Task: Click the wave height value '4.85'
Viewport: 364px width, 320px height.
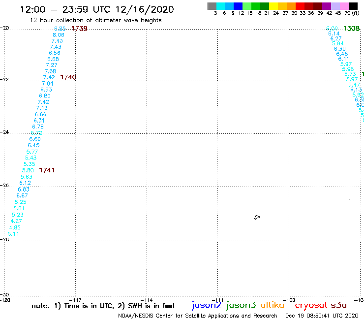Action: (15, 228)
